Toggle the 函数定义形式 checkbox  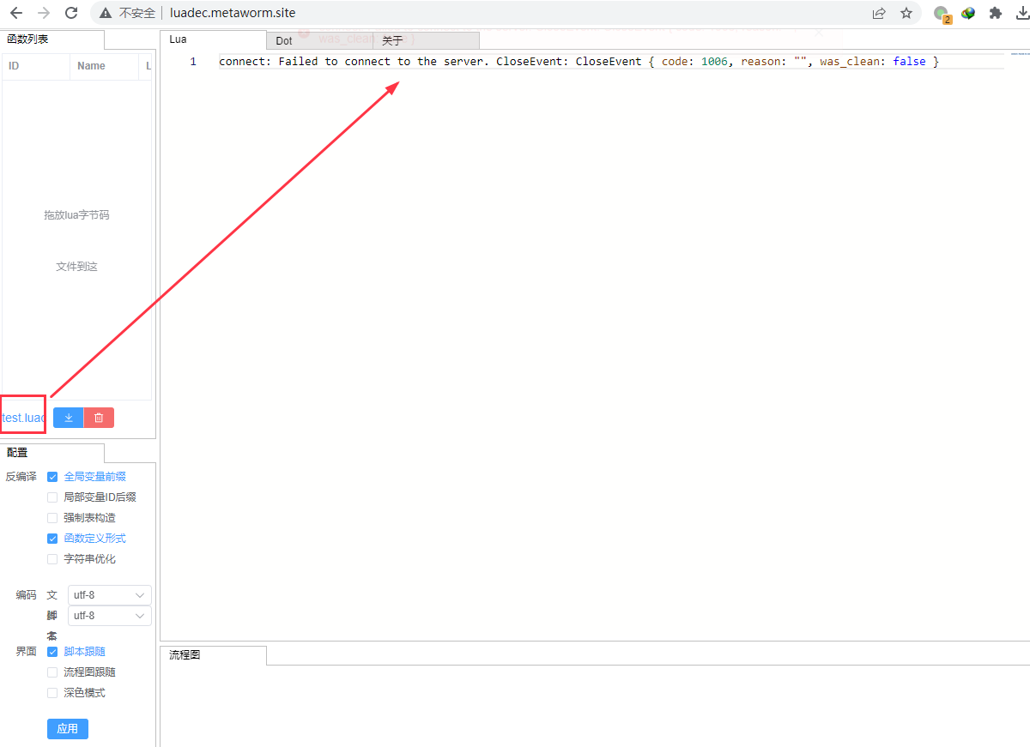[x=52, y=539]
